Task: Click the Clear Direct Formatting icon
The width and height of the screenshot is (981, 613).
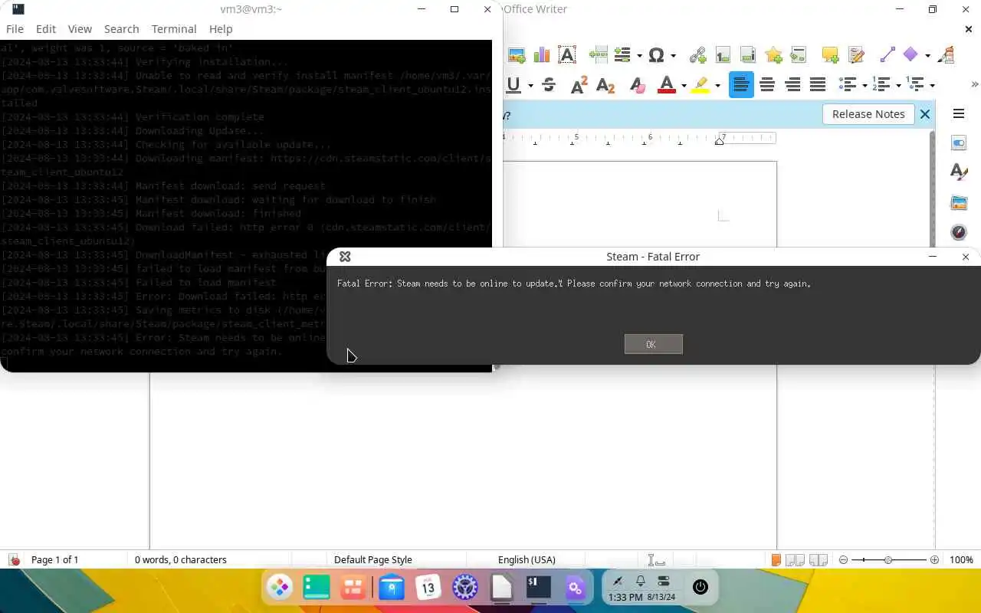Action: point(637,85)
